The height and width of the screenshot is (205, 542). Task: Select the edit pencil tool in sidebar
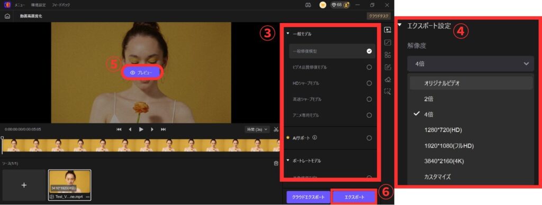click(387, 67)
